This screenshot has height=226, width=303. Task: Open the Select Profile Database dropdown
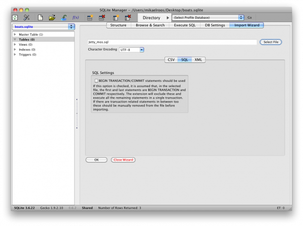pos(208,18)
